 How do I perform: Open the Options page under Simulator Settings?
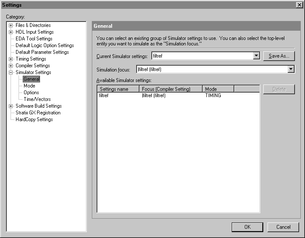point(31,93)
